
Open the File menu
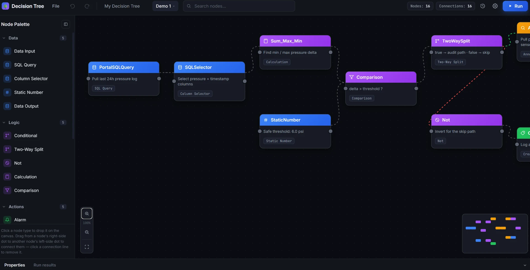click(56, 6)
